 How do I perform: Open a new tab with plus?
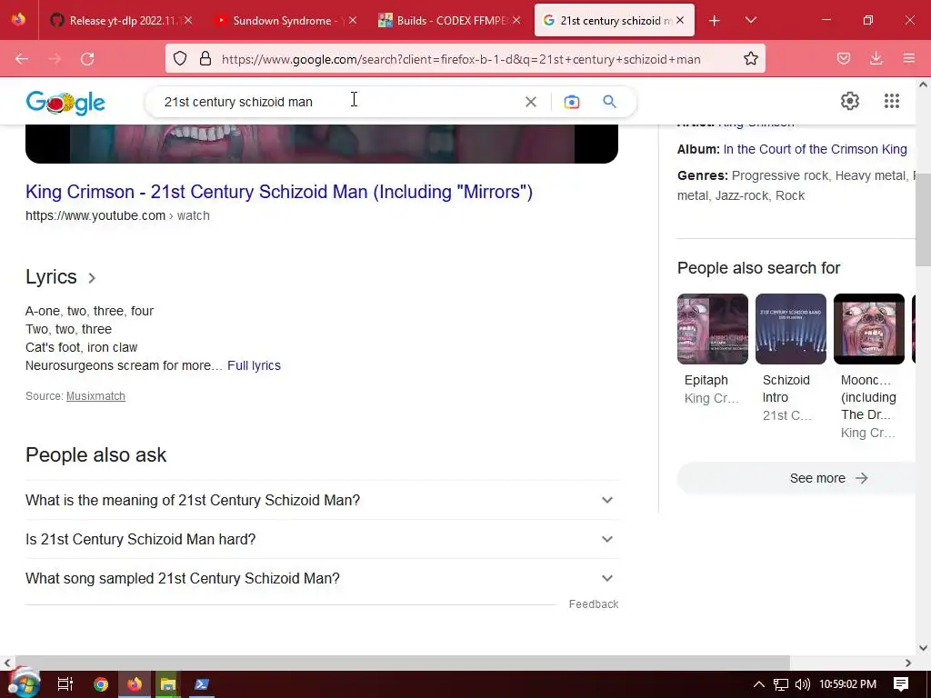pos(715,21)
